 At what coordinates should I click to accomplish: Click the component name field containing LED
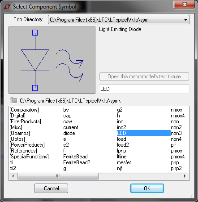[x=144, y=89]
